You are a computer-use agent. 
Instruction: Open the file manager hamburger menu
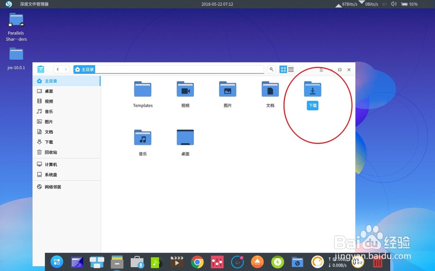click(x=321, y=70)
